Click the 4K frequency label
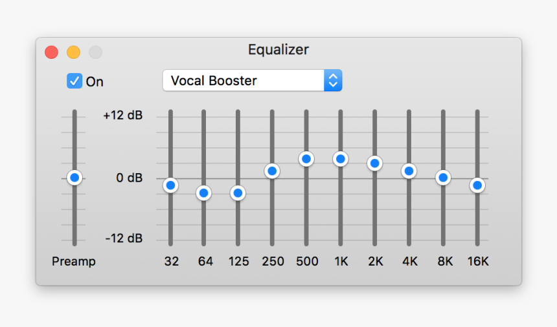Viewport: 557px width, 327px height. tap(410, 262)
